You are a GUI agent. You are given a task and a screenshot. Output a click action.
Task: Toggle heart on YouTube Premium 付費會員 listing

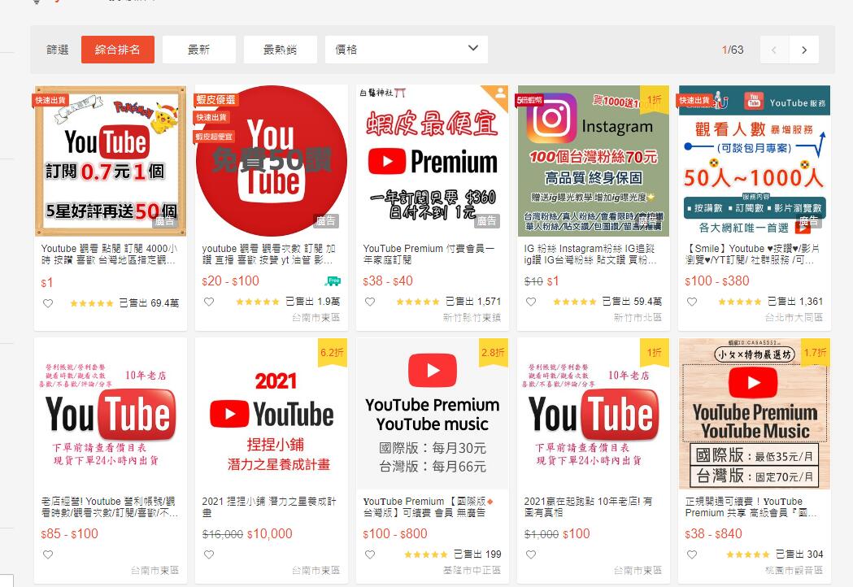tap(370, 302)
